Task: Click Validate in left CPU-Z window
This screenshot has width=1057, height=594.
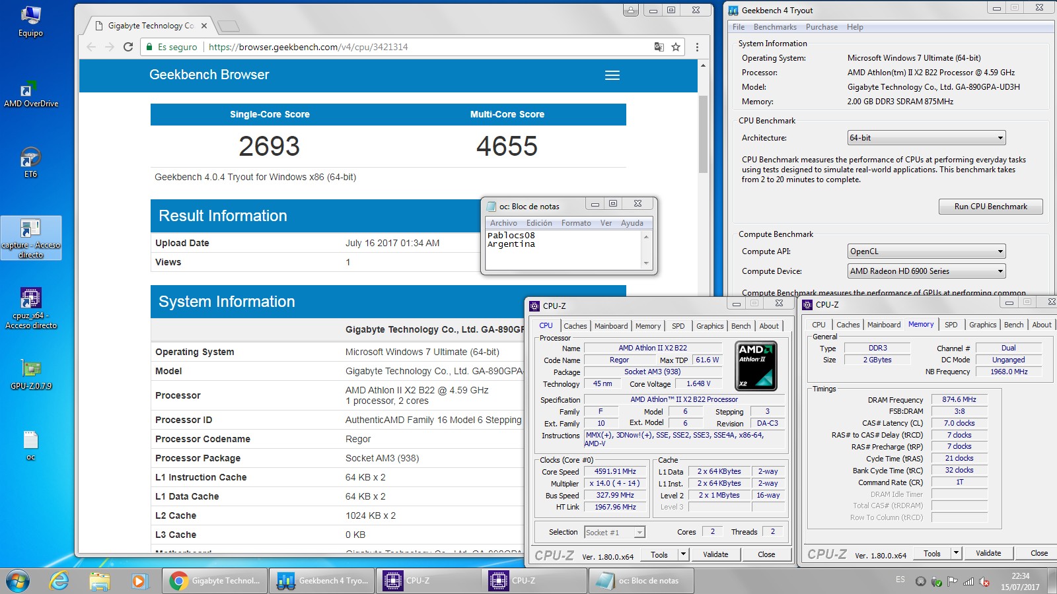Action: (715, 554)
